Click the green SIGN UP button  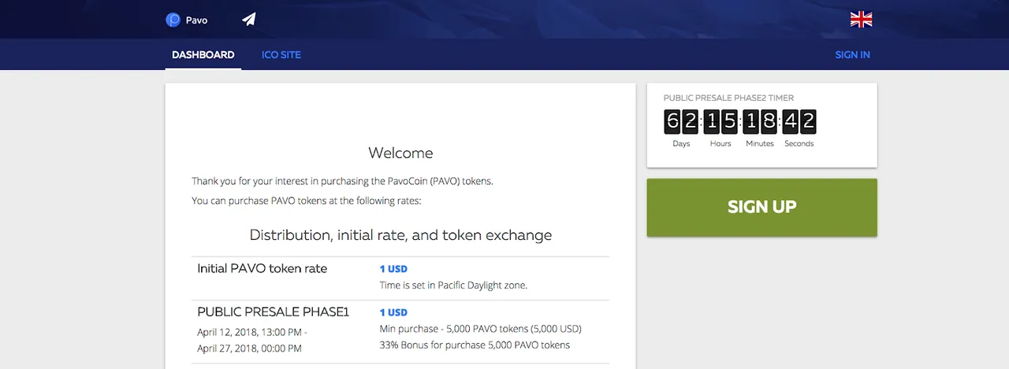pos(761,207)
